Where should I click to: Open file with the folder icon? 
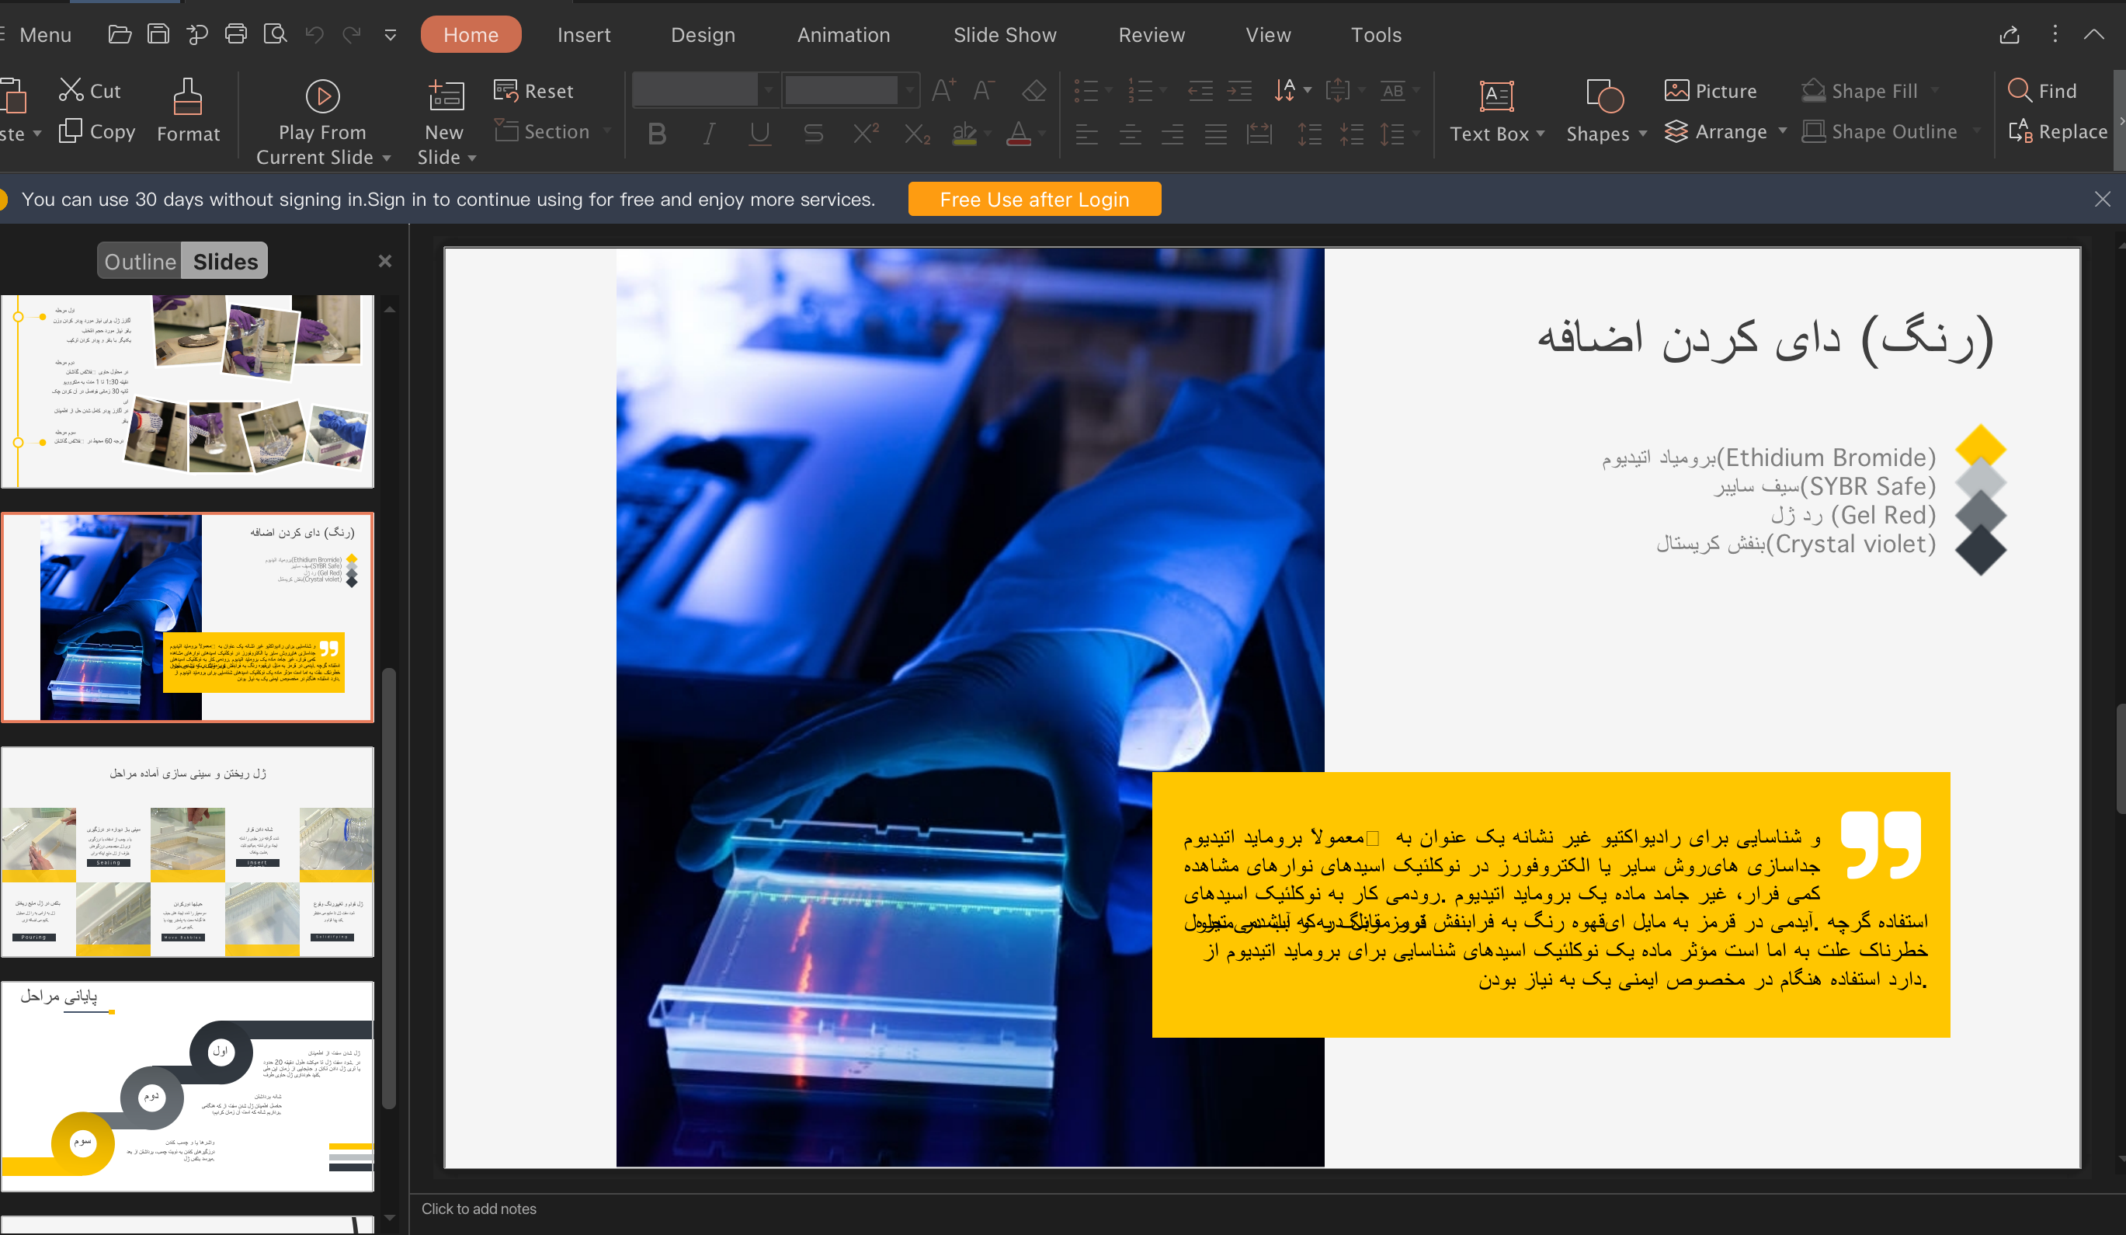pyautogui.click(x=120, y=35)
